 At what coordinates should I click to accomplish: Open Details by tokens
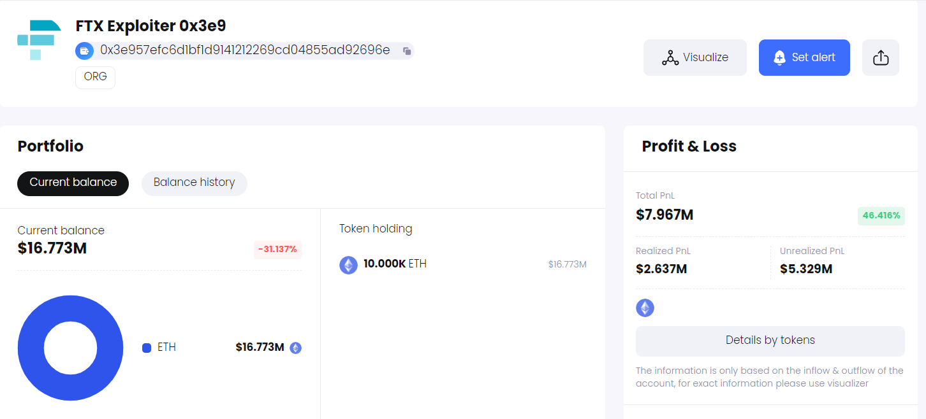770,341
